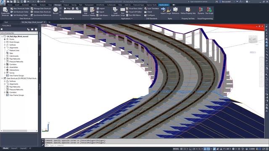269x151 pixels.
Task: Open the Active Drawing View dropdown in Toolspace
Action: (19, 33)
